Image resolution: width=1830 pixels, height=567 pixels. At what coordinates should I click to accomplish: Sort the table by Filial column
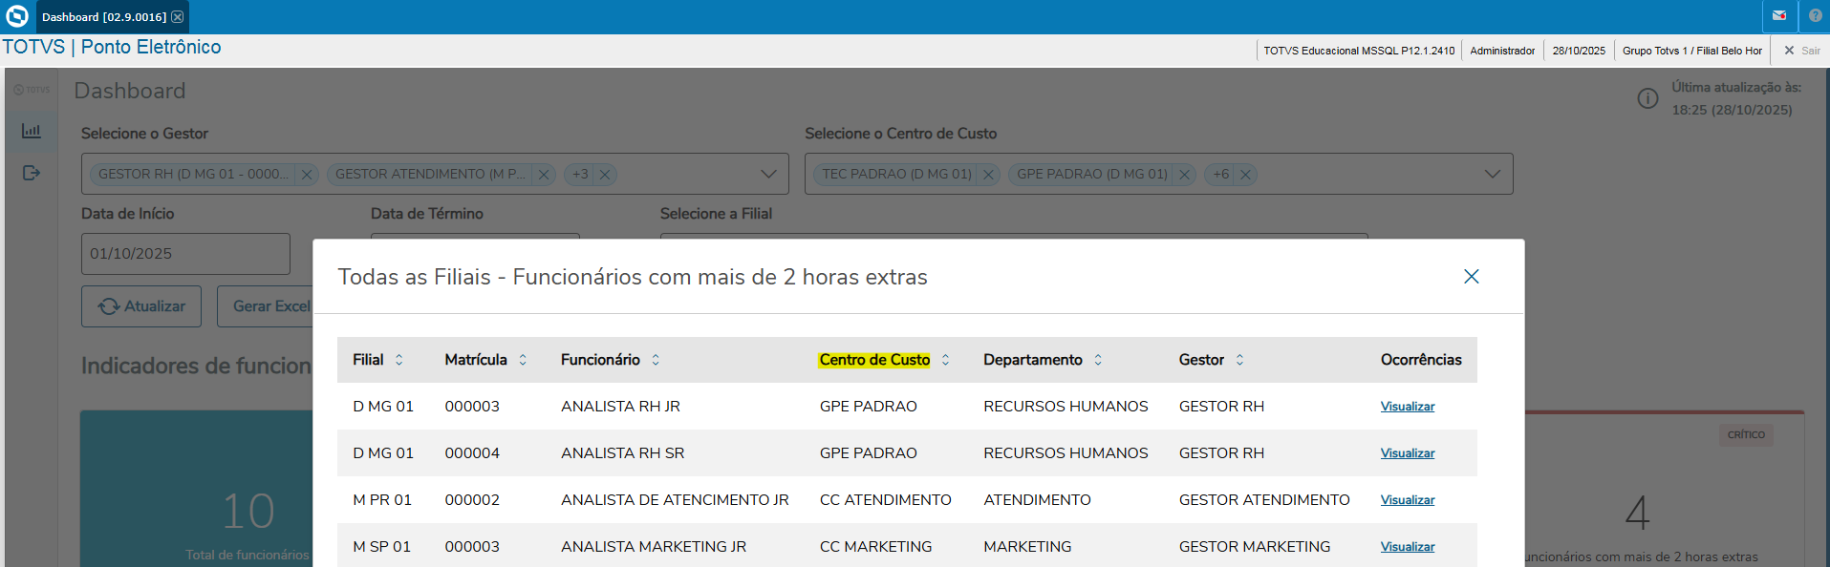[398, 360]
